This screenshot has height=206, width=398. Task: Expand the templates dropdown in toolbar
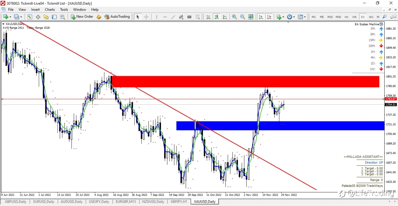[302, 17]
